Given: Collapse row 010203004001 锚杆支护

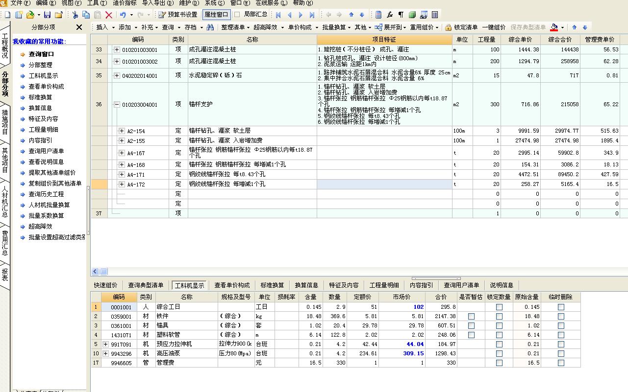Looking at the screenshot, I should click(x=117, y=105).
